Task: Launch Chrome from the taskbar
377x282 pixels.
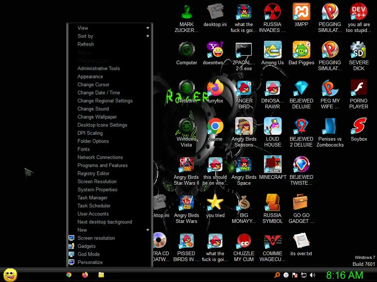Action: pos(69,275)
